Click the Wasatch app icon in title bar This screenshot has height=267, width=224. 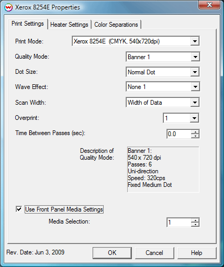(x=8, y=8)
